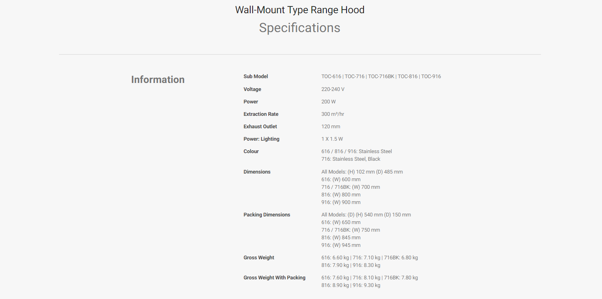Click the Wall-Mount Type Range Hood title
The height and width of the screenshot is (299, 602).
click(300, 10)
